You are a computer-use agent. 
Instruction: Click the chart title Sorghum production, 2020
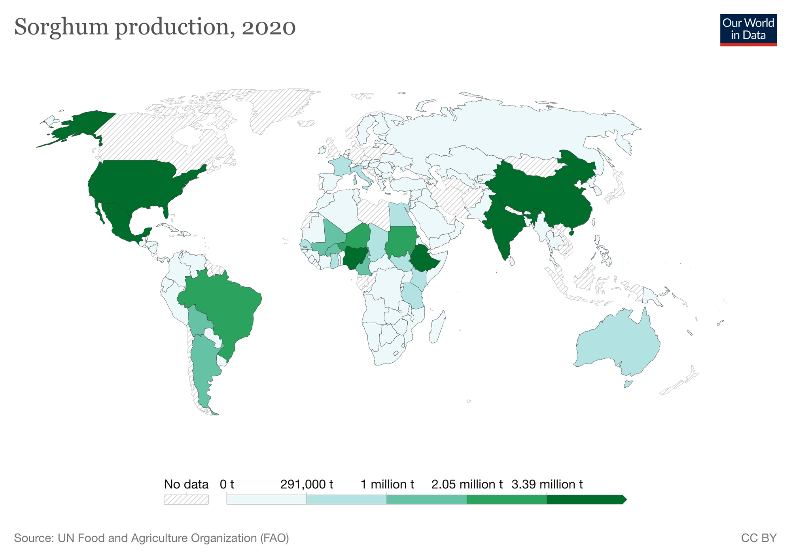pyautogui.click(x=155, y=28)
